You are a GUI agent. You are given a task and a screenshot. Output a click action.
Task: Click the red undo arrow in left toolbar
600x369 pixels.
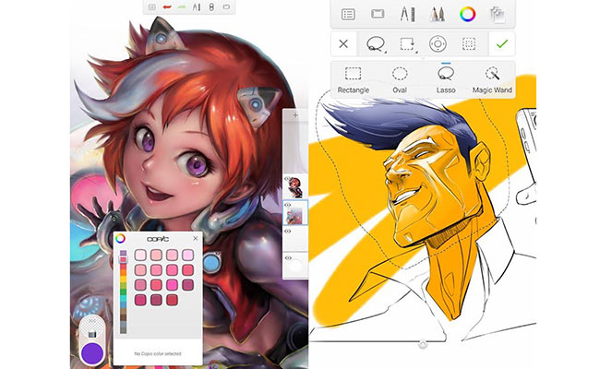pyautogui.click(x=166, y=6)
